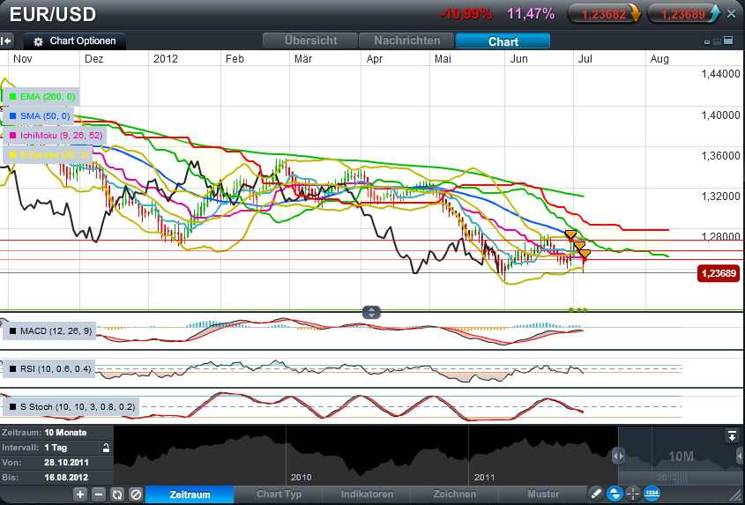Click the Intervall 1 Tag value
The height and width of the screenshot is (505, 745).
(x=56, y=448)
